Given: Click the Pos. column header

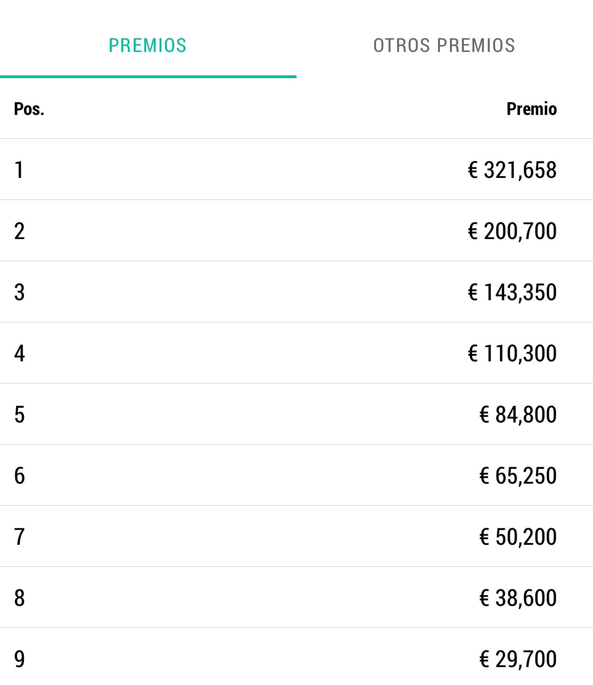Looking at the screenshot, I should [29, 109].
